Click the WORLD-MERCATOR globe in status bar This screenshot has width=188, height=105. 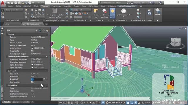tap(107, 103)
